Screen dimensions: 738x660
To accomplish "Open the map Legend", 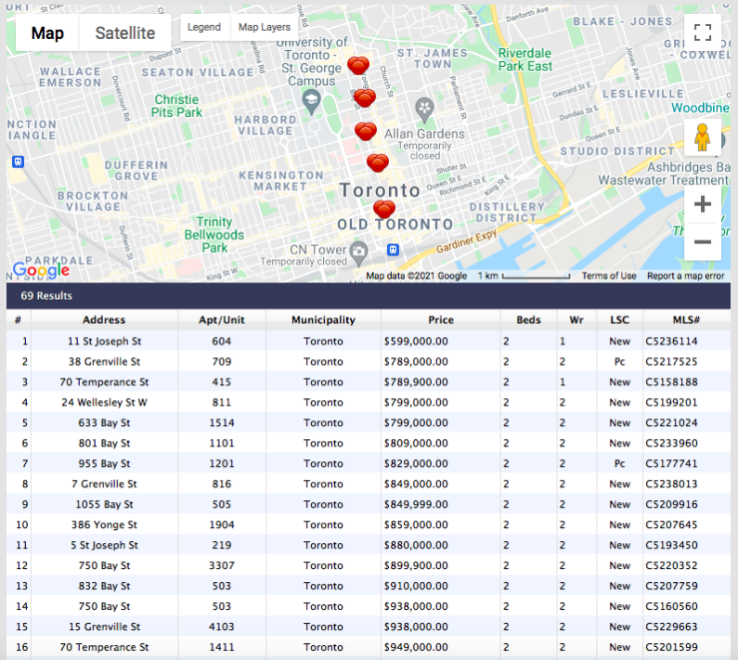I will [x=203, y=27].
